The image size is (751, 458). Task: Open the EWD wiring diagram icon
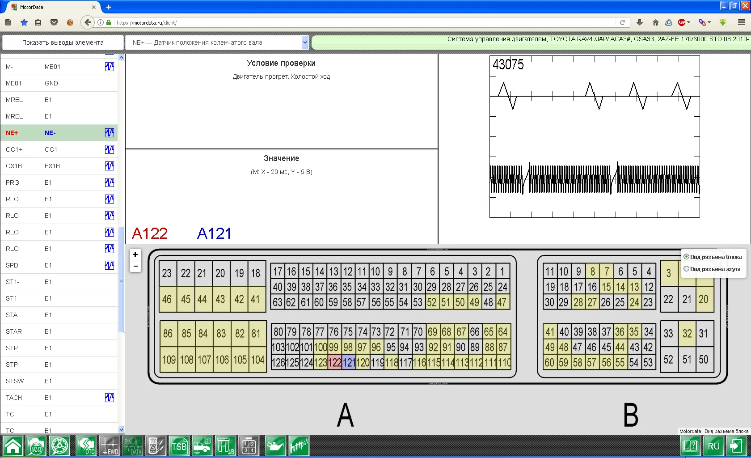pos(110,446)
